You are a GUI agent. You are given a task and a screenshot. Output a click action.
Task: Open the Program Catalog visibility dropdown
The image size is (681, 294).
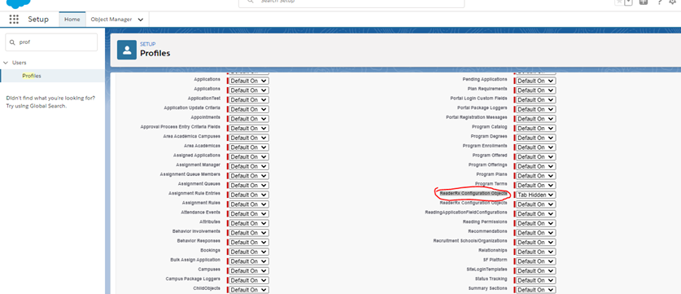535,129
